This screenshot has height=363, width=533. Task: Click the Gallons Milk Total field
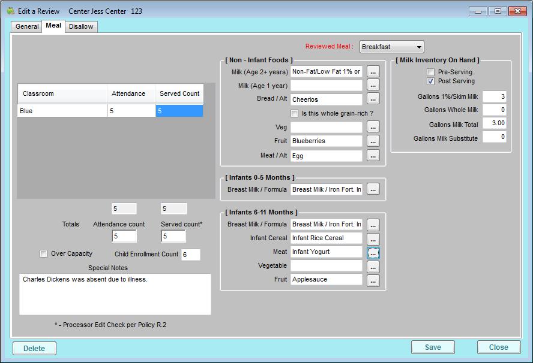tap(494, 123)
